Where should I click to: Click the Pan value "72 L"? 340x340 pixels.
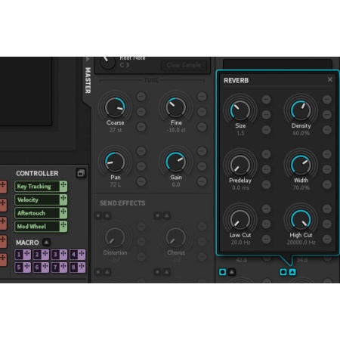click(116, 184)
